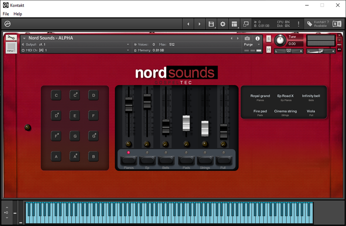Remove the instrument with the X button
Screen dimensions: 346x226
pyautogui.click(x=339, y=35)
